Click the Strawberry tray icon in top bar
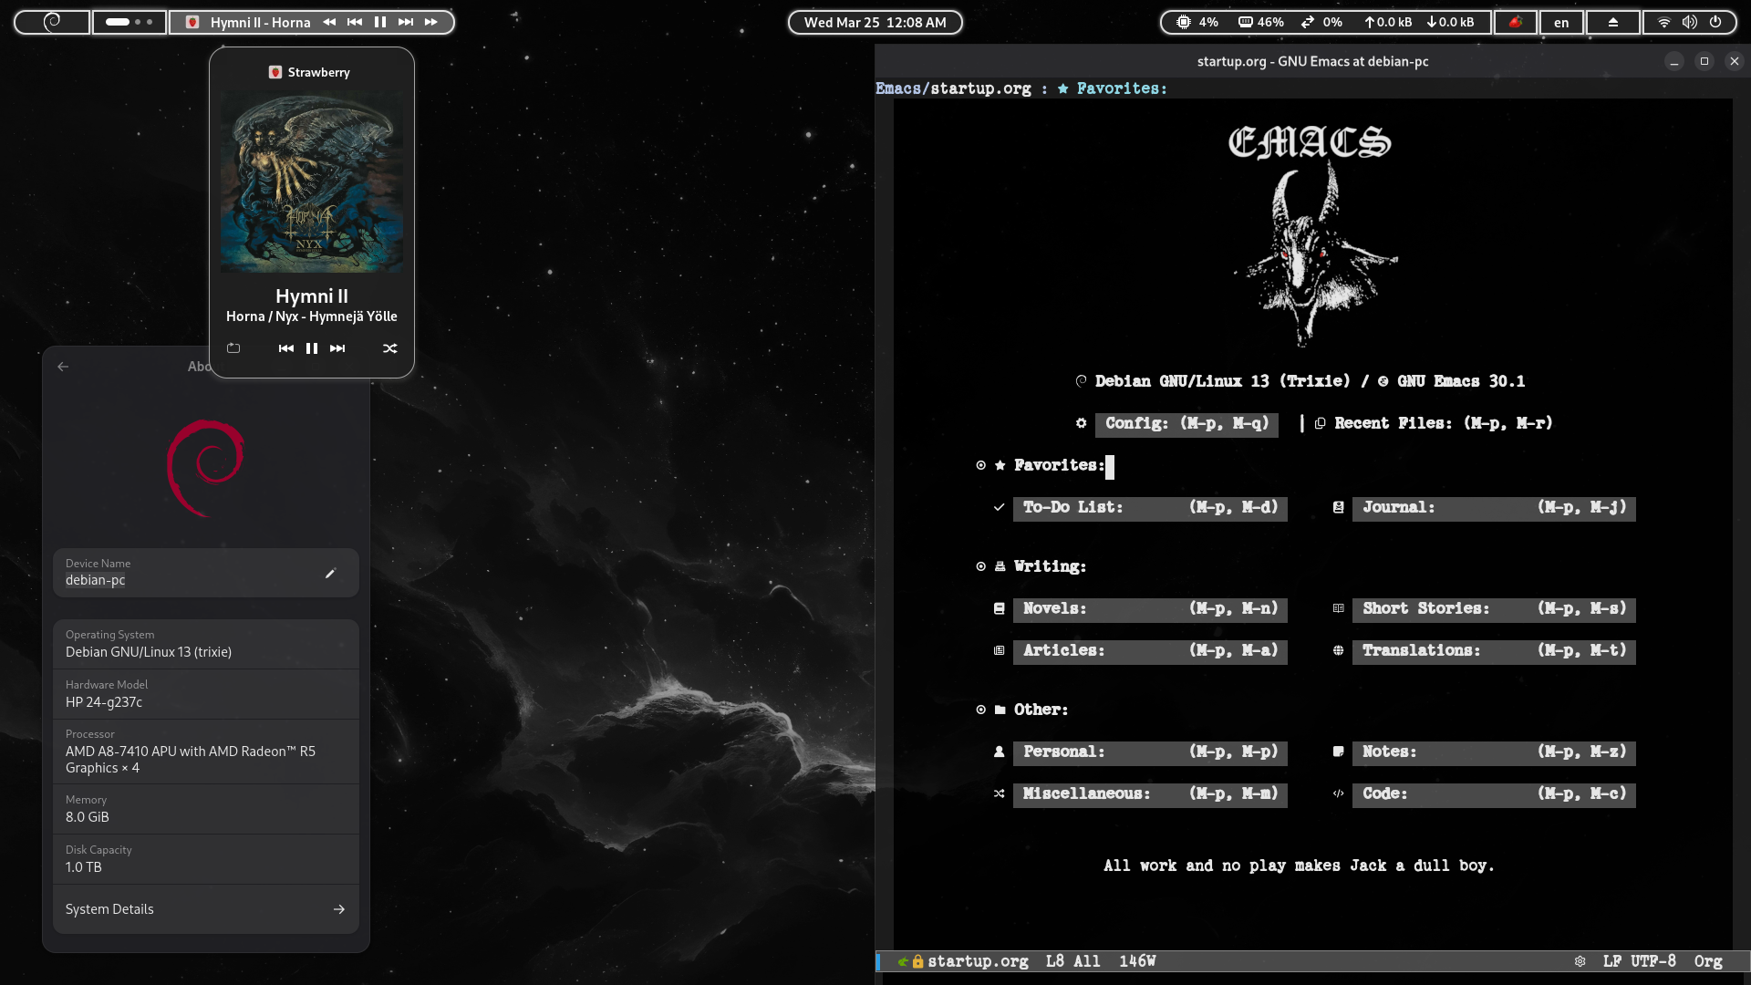Screen dimensions: 1751x985 1515,22
